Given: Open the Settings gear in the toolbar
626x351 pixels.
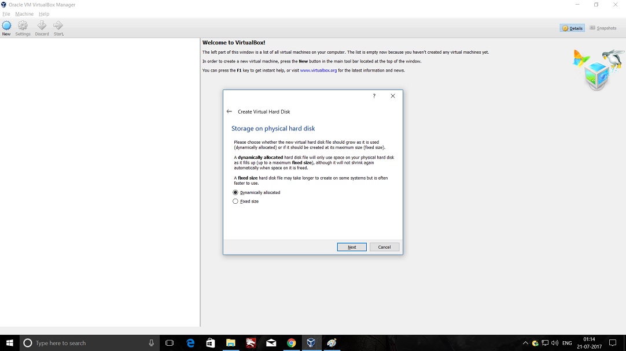Looking at the screenshot, I should pyautogui.click(x=23, y=28).
